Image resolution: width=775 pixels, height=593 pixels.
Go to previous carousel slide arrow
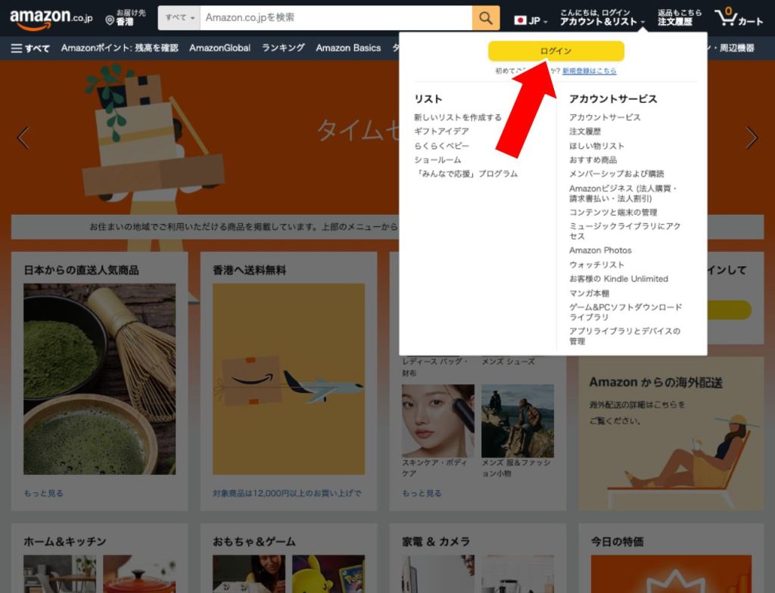23,138
